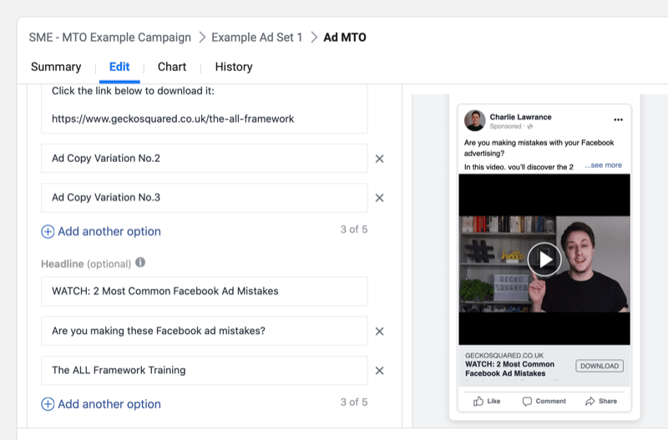Click preview headline WATCH: 2 Most Common

click(509, 369)
